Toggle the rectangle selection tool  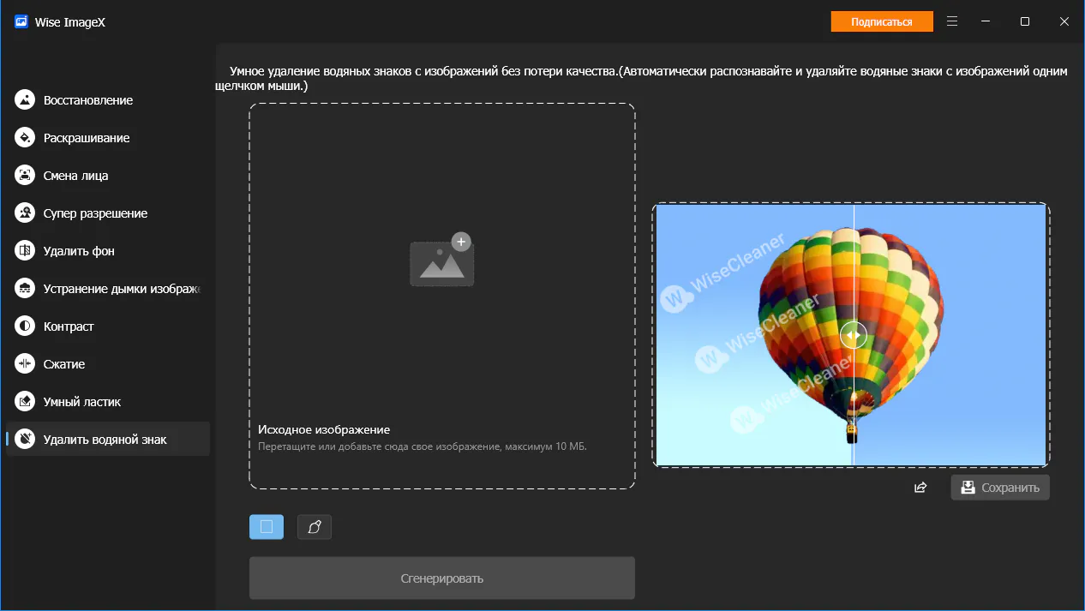267,527
